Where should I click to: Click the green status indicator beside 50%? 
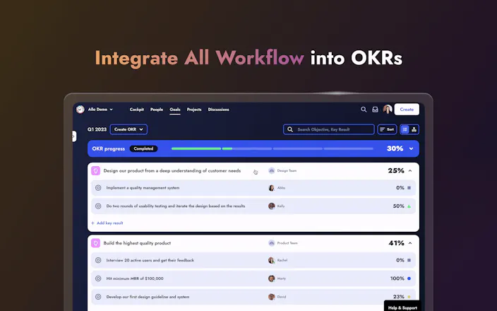(x=409, y=206)
